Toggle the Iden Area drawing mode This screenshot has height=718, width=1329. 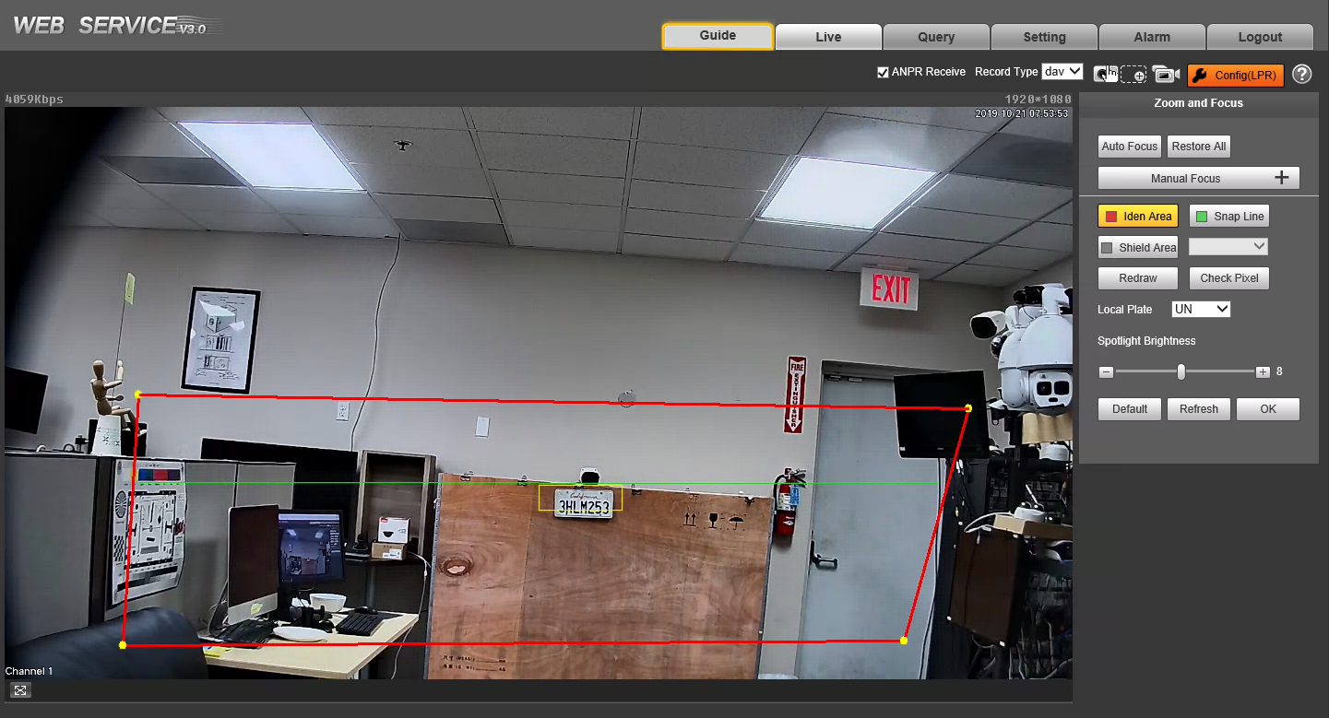(x=1138, y=217)
